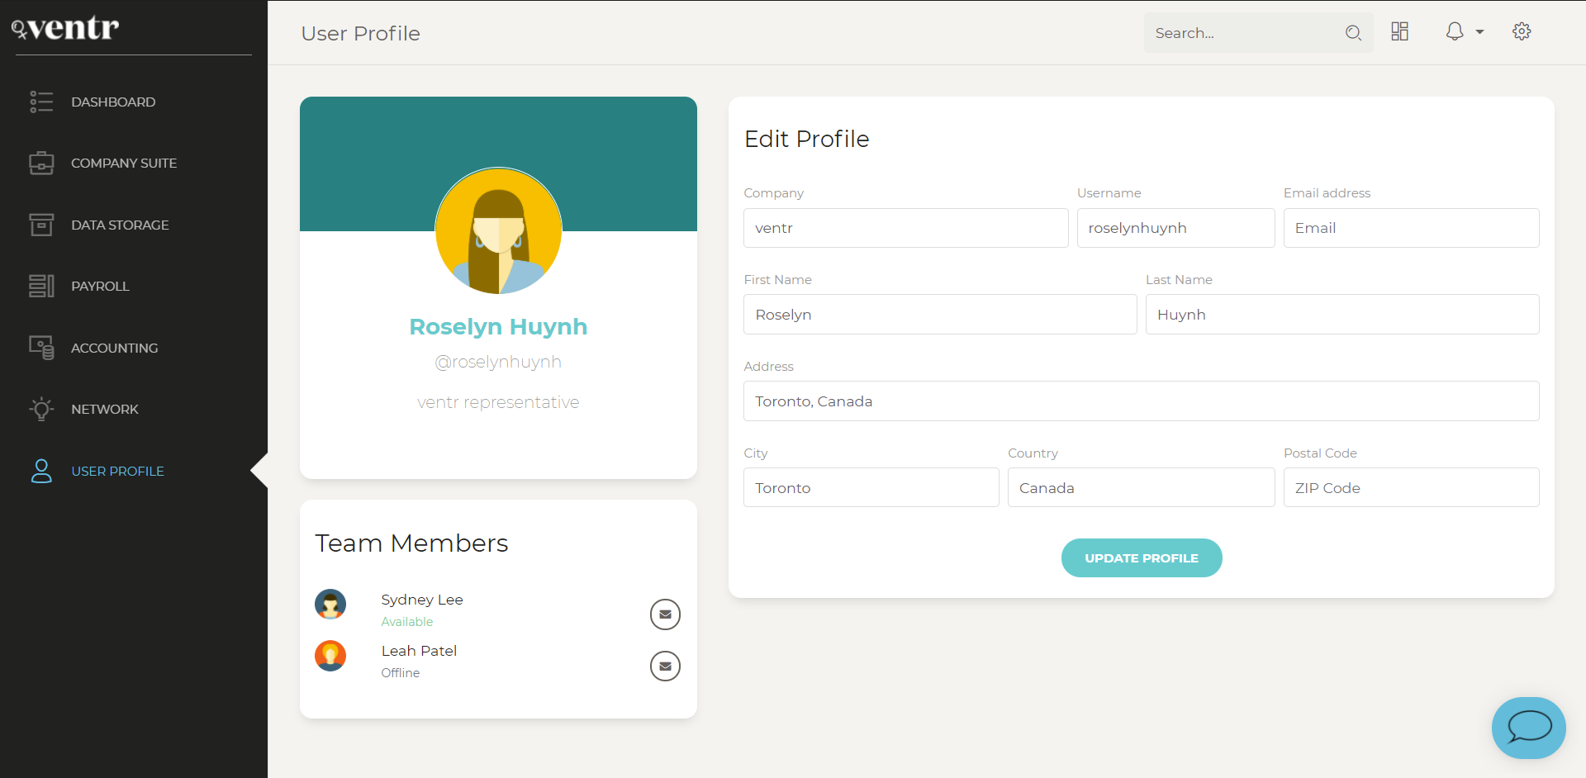Click the Last Name field
Image resolution: width=1586 pixels, height=778 pixels.
coord(1342,315)
